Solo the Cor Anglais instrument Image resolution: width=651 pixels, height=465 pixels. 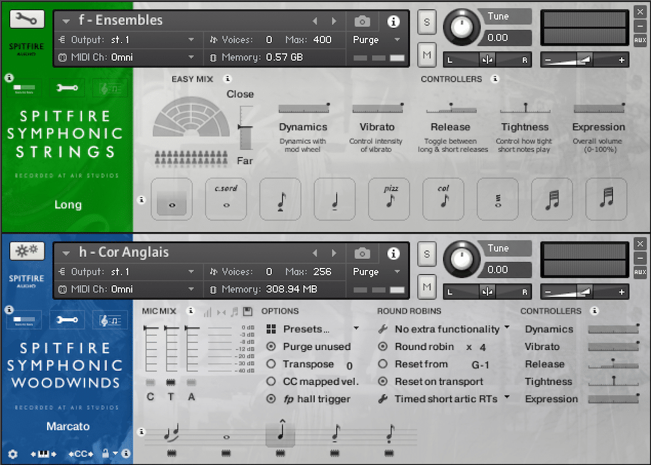[x=427, y=253]
